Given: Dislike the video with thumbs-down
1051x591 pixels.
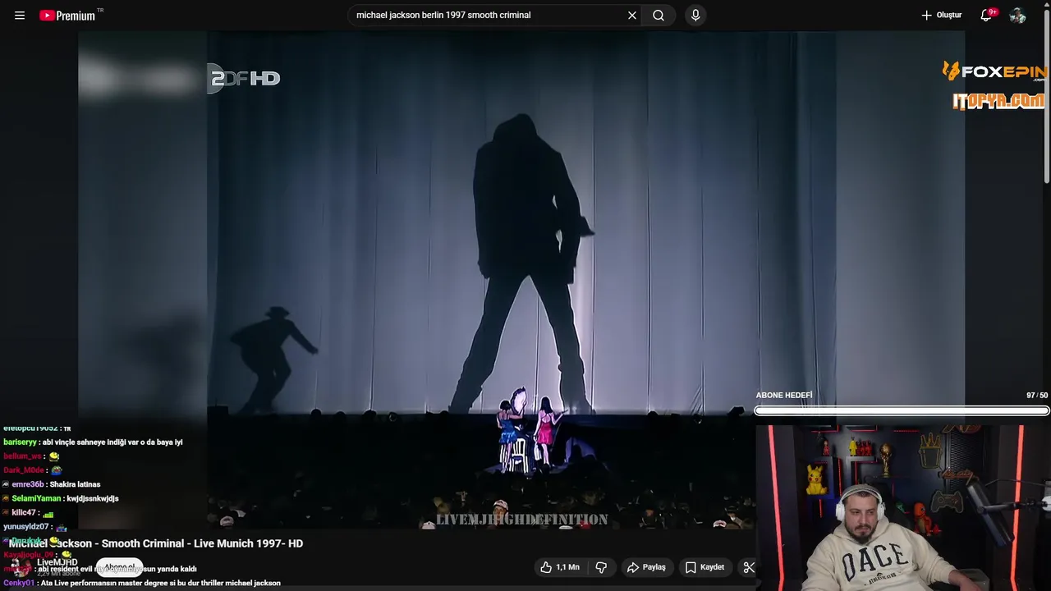Looking at the screenshot, I should (x=601, y=567).
